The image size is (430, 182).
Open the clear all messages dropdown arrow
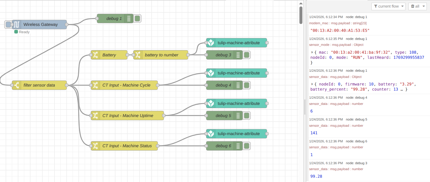pos(424,6)
